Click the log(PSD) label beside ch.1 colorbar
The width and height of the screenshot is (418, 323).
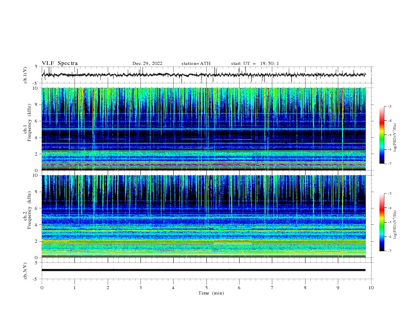[395, 138]
